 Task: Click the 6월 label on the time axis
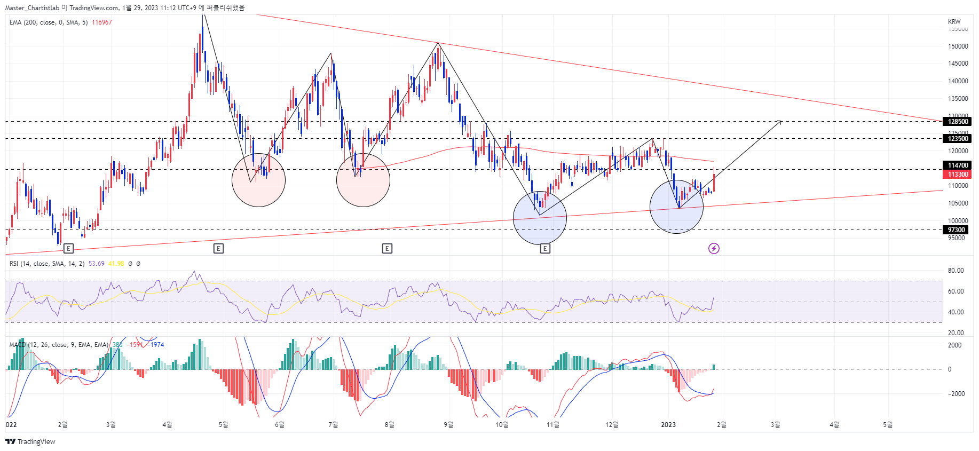(x=279, y=425)
